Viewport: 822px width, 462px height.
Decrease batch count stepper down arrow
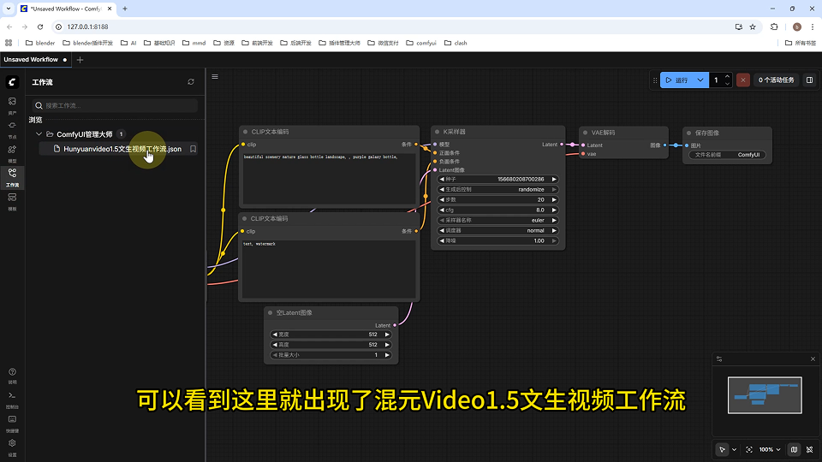click(727, 83)
